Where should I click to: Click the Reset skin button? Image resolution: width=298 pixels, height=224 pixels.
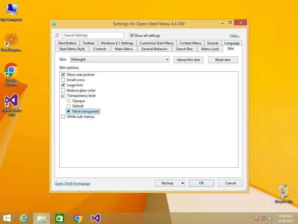[x=223, y=60]
